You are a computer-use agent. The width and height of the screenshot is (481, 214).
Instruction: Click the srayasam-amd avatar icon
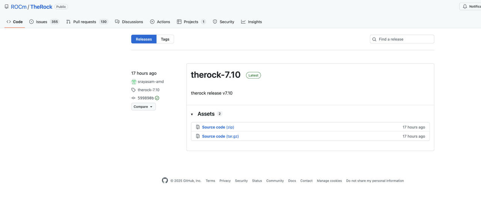(134, 82)
